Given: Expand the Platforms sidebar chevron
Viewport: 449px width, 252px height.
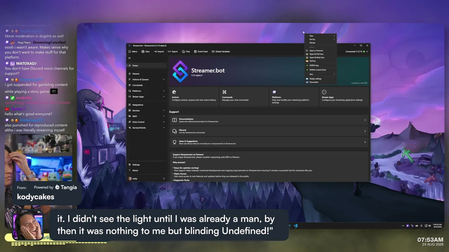Looking at the screenshot, I should coord(163,91).
